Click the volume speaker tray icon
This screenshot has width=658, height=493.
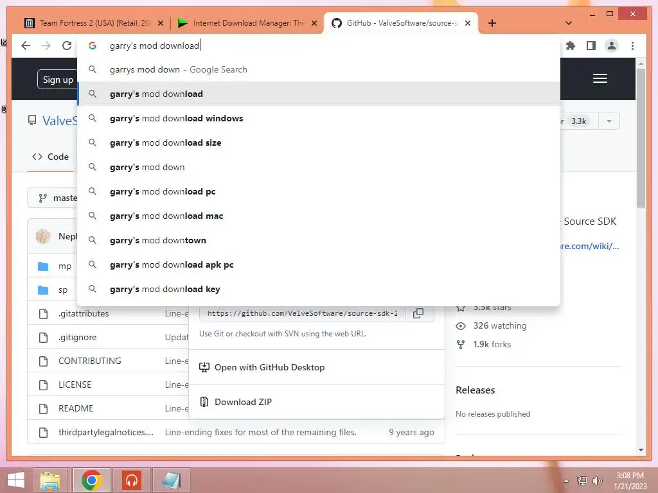point(597,480)
